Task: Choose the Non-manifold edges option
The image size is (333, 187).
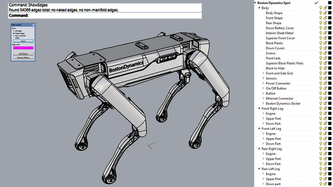Action: coord(14,36)
